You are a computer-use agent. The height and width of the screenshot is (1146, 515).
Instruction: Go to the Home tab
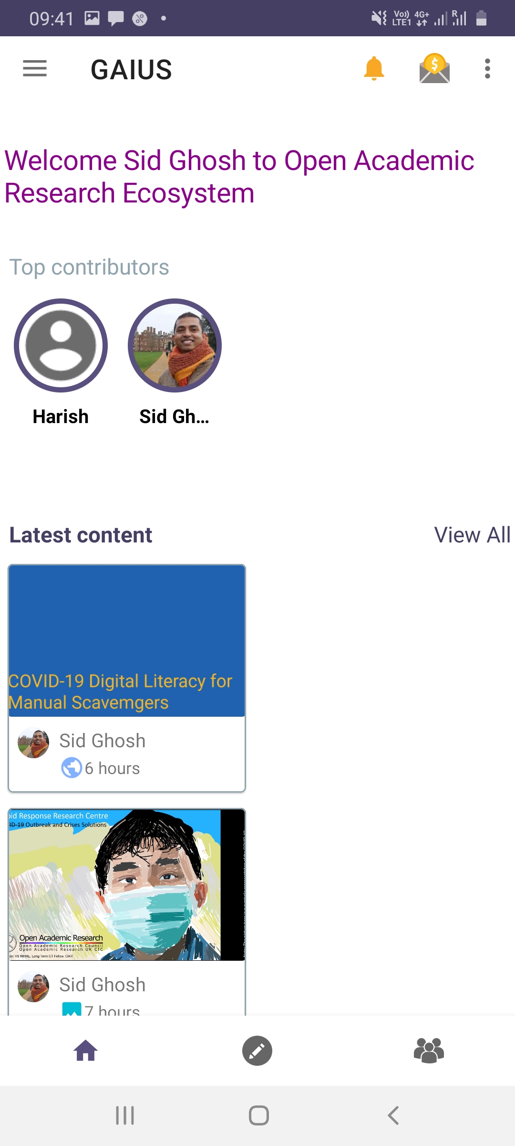click(86, 1050)
